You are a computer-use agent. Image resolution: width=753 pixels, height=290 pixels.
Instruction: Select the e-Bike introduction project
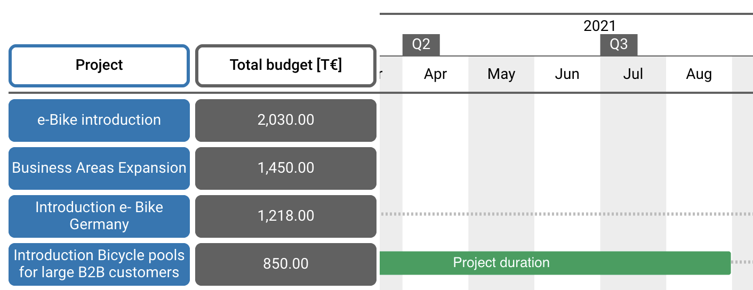pos(99,120)
